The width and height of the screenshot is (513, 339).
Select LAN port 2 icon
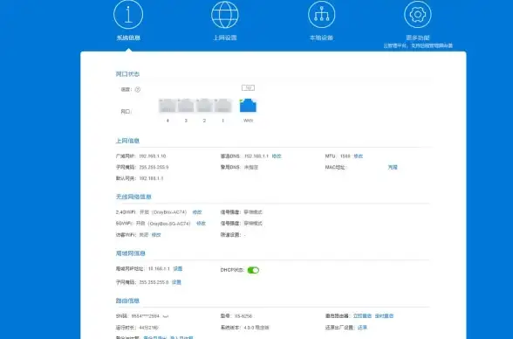pyautogui.click(x=204, y=106)
